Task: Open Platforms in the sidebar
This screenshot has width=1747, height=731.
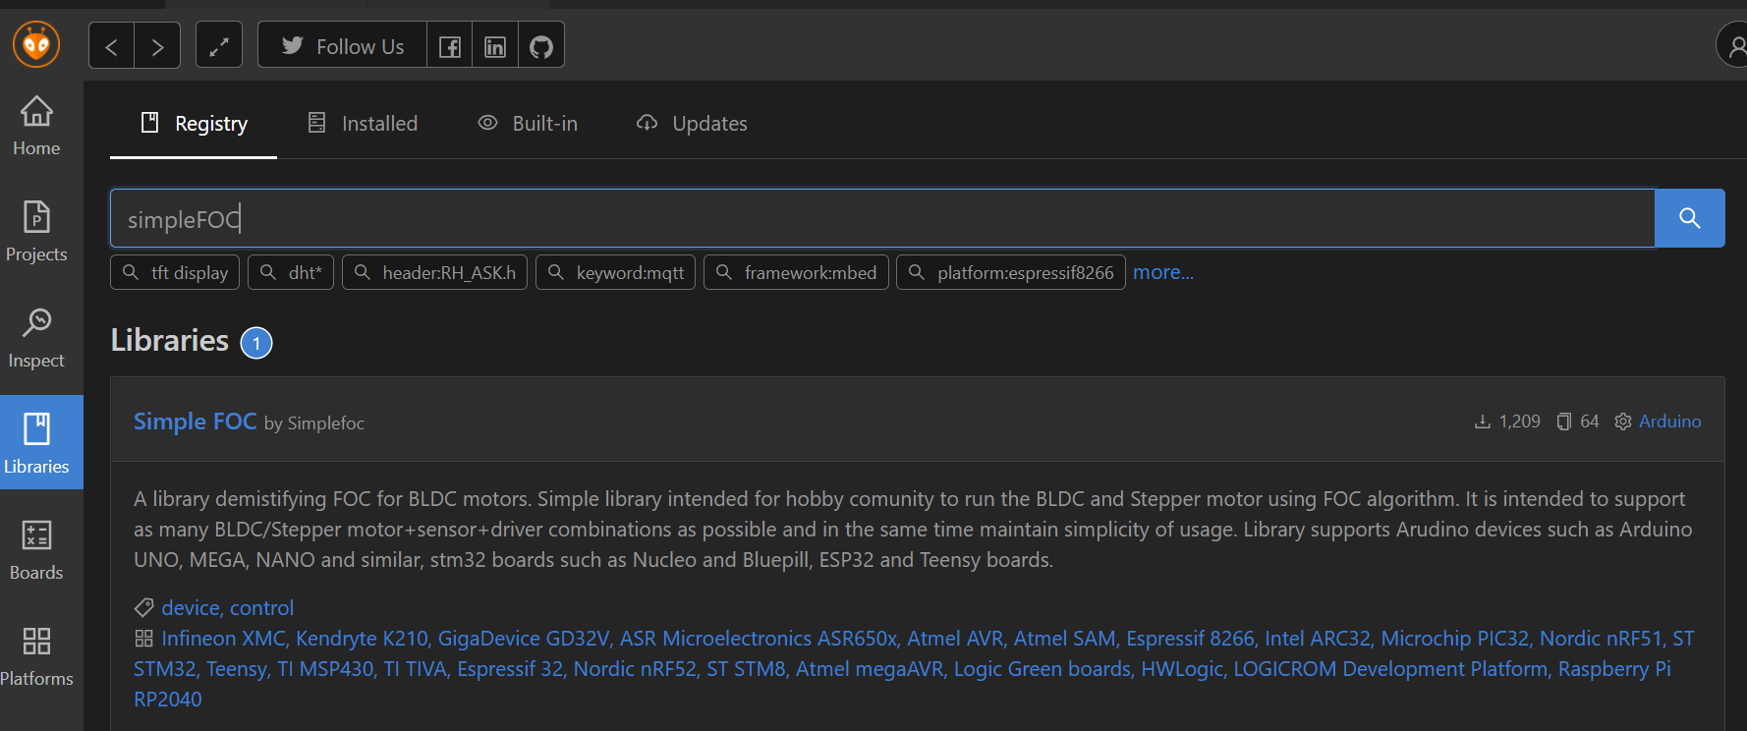Action: click(36, 656)
